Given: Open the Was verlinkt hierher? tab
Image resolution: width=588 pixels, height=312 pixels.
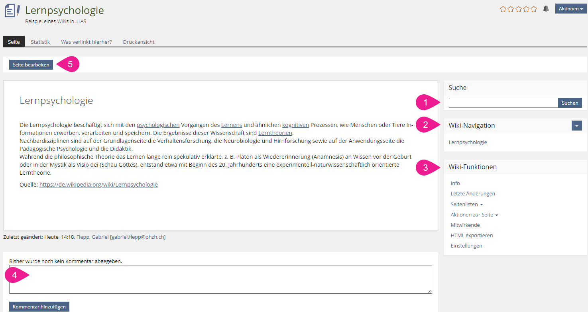Looking at the screenshot, I should 86,42.
